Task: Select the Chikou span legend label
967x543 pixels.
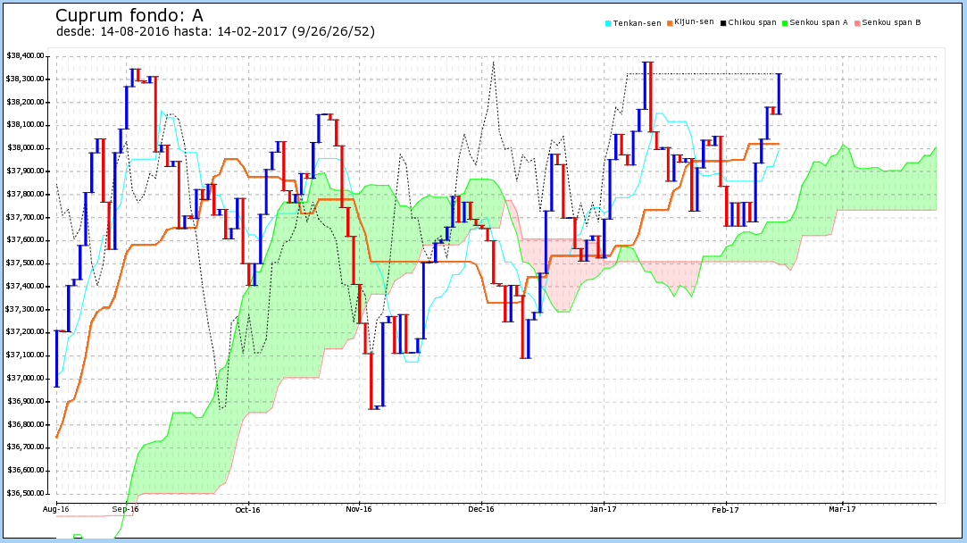Action: point(752,22)
